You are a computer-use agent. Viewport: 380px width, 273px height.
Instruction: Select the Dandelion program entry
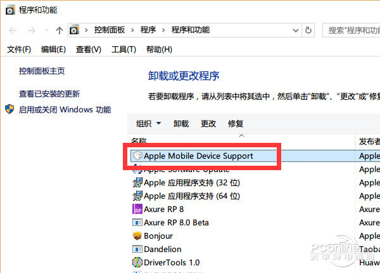pos(163,250)
